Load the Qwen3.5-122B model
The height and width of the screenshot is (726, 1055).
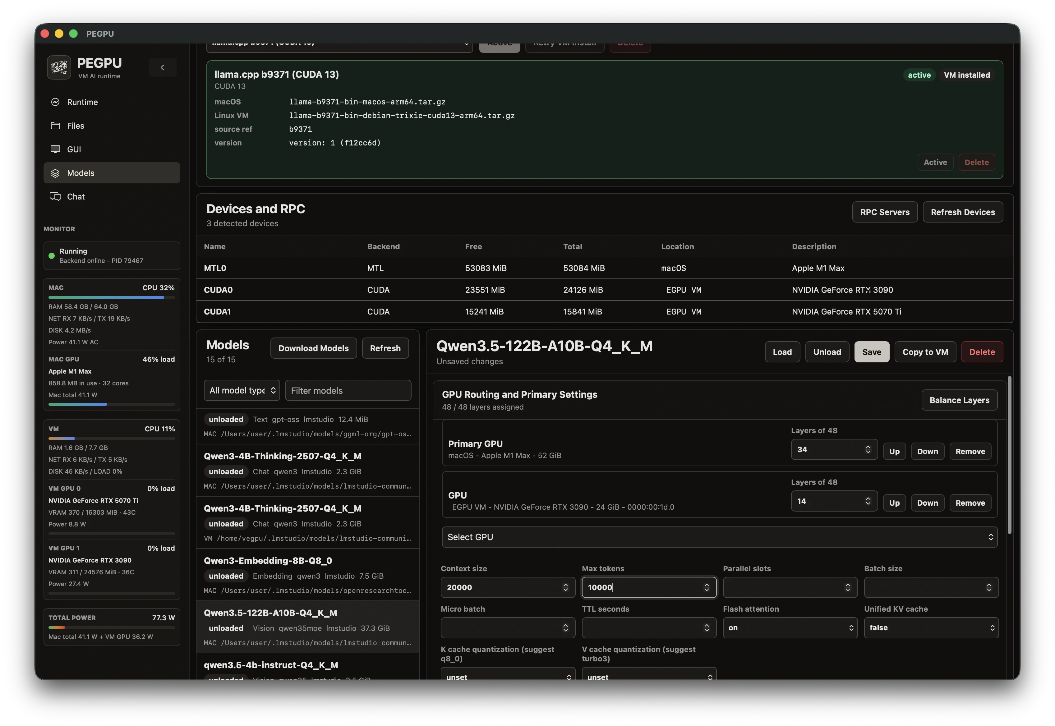(x=782, y=352)
